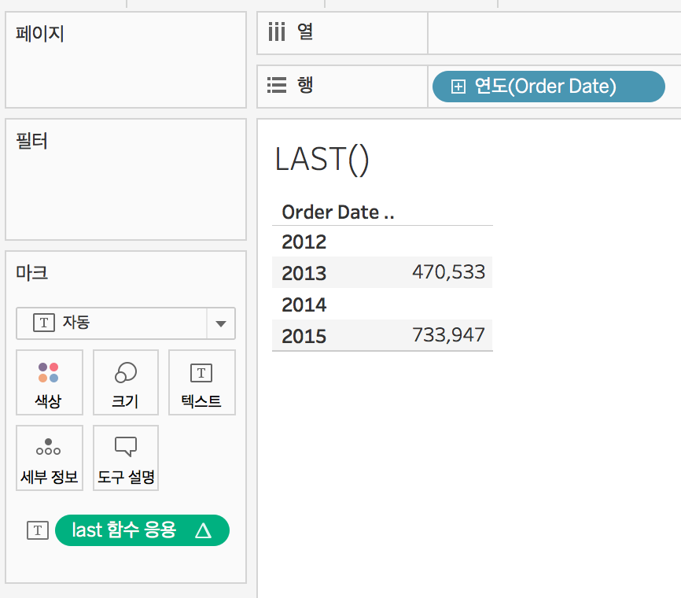The image size is (681, 598).
Task: Expand the 연도(Order Date) pill plus icon
Action: tap(458, 87)
